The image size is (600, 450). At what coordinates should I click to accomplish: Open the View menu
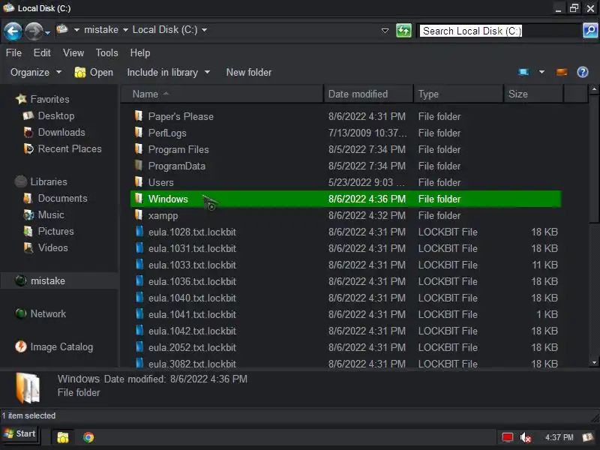(73, 52)
